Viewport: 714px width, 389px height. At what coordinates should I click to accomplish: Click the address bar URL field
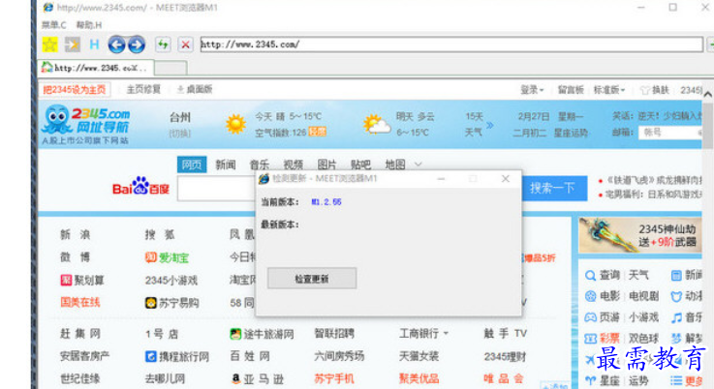(x=451, y=45)
